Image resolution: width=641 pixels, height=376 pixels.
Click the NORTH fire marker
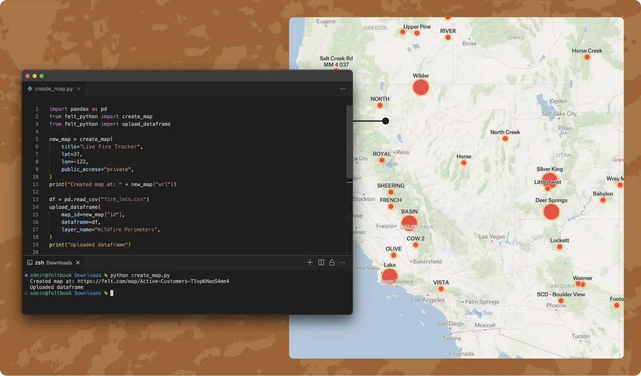click(x=380, y=106)
